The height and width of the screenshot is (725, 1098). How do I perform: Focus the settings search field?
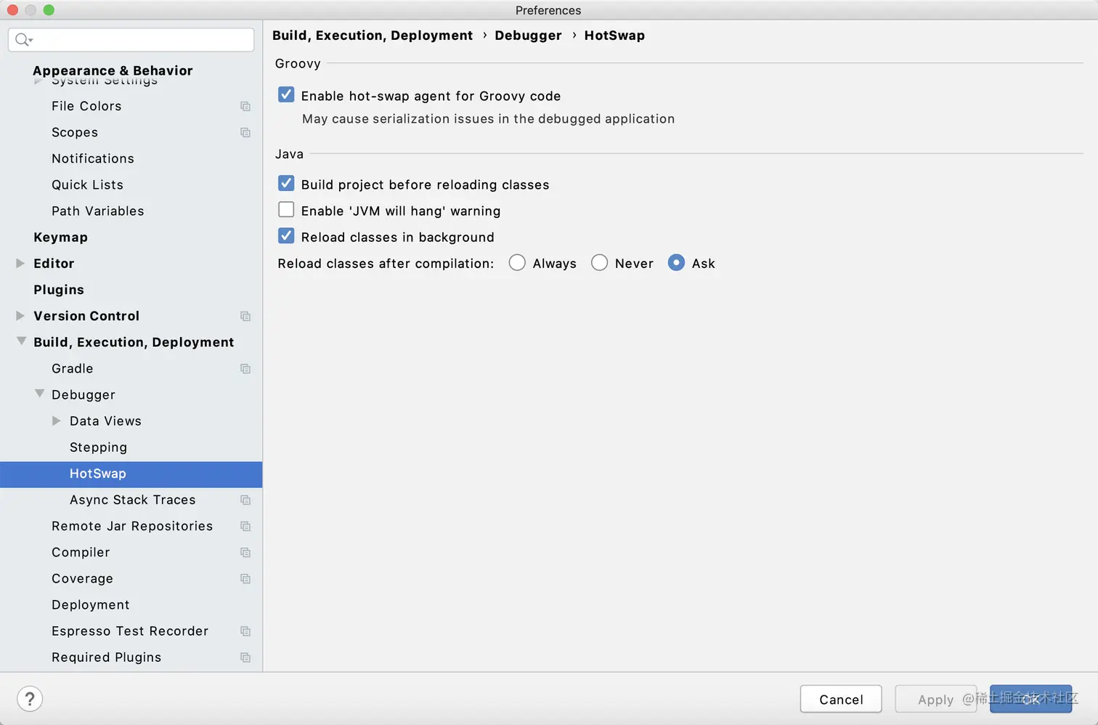tap(131, 40)
